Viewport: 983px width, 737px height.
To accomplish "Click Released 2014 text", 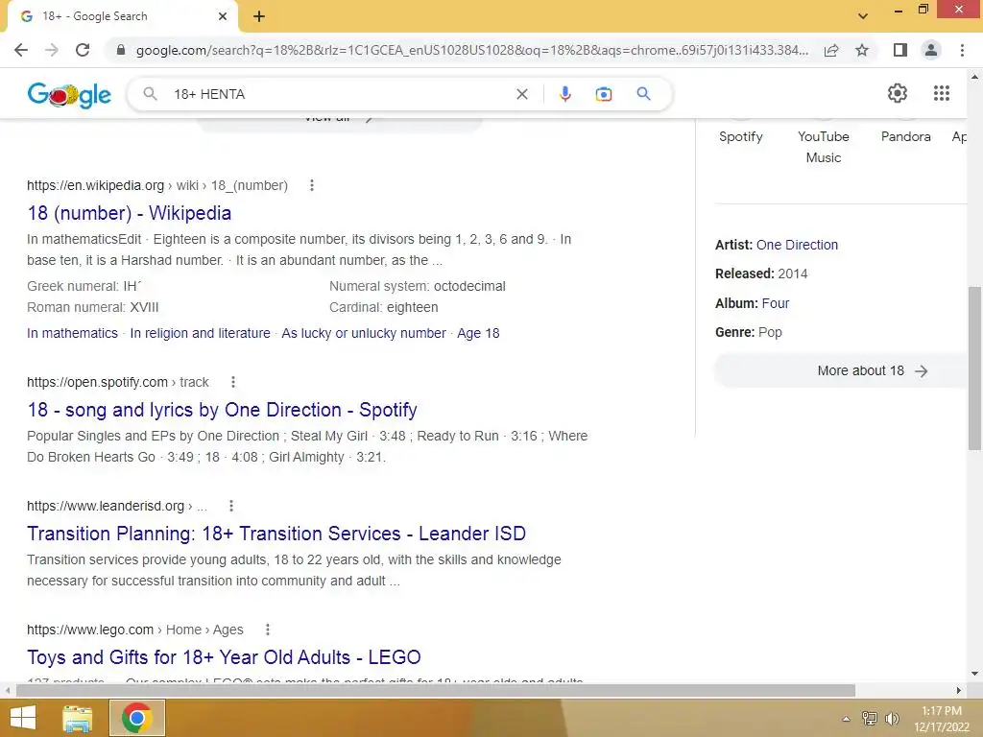I will point(761,273).
